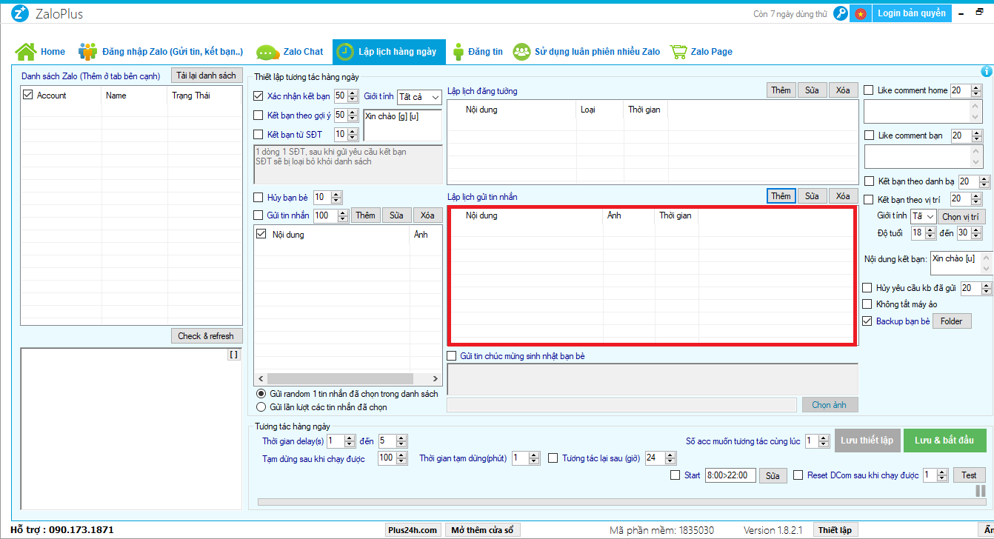Viewport: 994px width, 539px height.
Task: Enable Kết bạn theo gợi ý
Action: pyautogui.click(x=258, y=115)
